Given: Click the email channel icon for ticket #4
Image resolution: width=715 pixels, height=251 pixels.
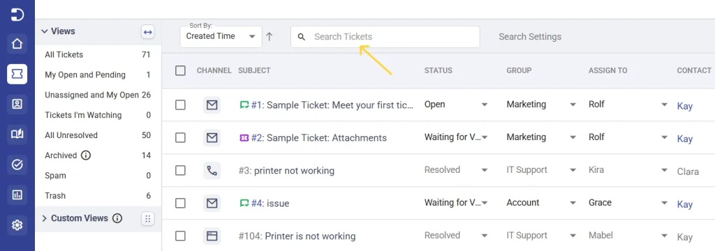Looking at the screenshot, I should [212, 204].
